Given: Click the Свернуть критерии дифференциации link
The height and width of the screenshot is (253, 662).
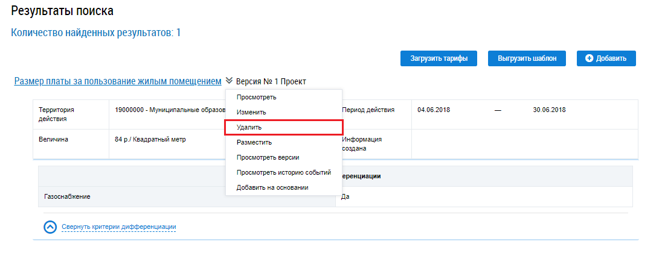Looking at the screenshot, I should tap(118, 226).
